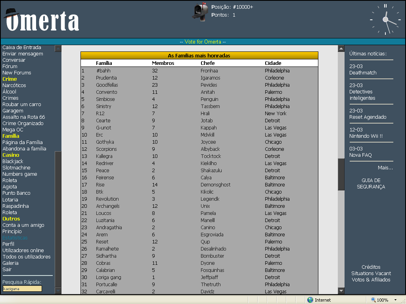
Task: Click the scroll-down arrow of the family table
Action: click(341, 291)
